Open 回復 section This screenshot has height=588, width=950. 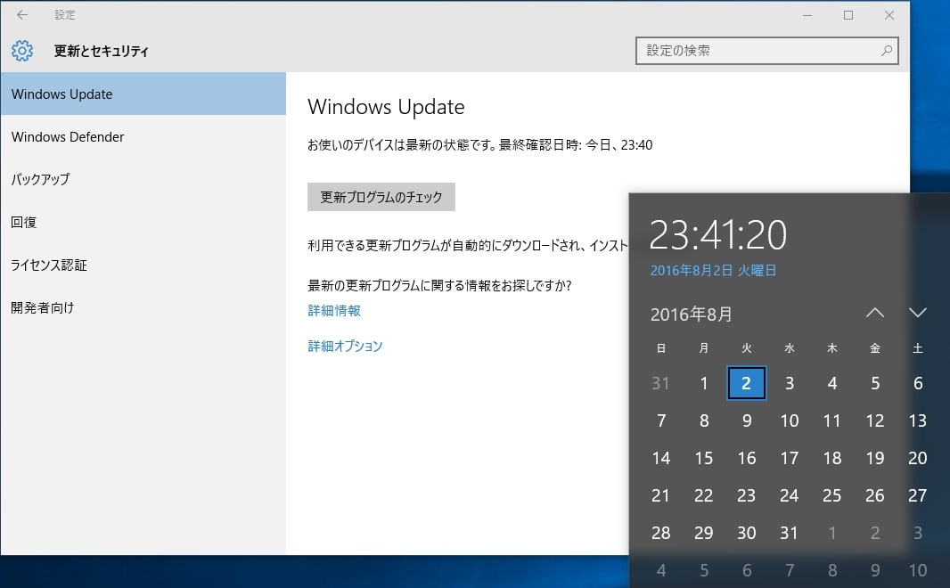(143, 222)
